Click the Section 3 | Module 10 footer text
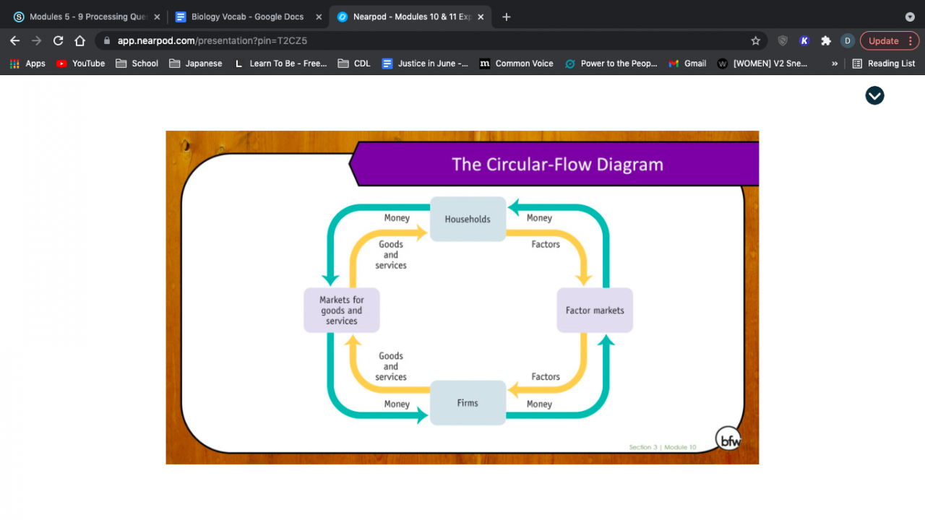This screenshot has width=925, height=520. point(663,447)
